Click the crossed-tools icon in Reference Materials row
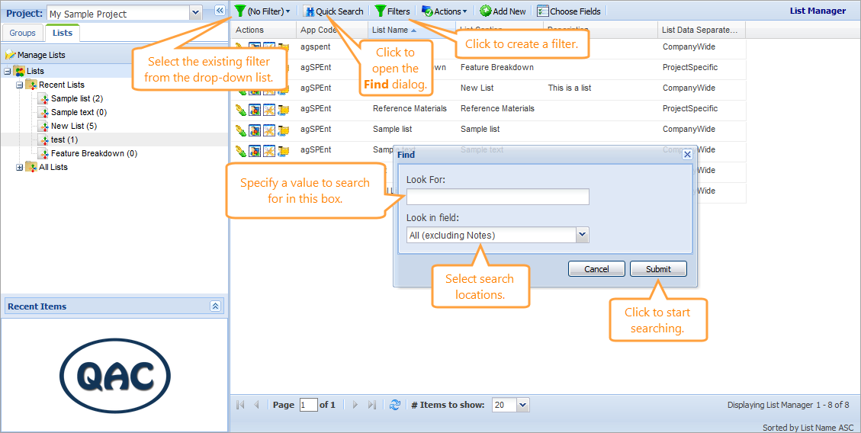 (268, 109)
